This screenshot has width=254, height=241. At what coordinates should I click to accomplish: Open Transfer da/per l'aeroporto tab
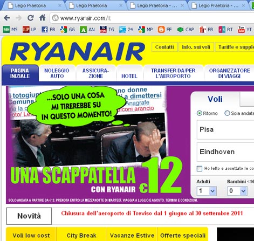pyautogui.click(x=173, y=73)
